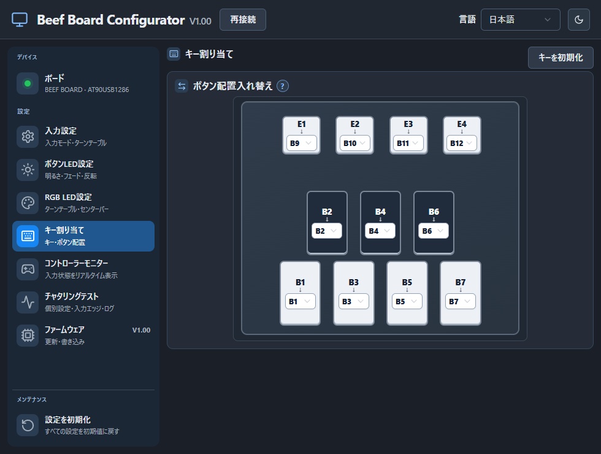Open the 入力設定 settings page
Image resolution: width=601 pixels, height=454 pixels.
click(83, 136)
